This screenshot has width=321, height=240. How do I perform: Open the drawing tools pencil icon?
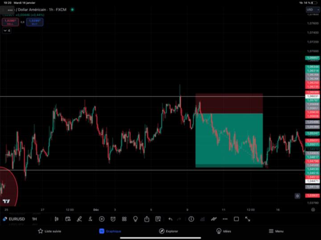[79, 219]
